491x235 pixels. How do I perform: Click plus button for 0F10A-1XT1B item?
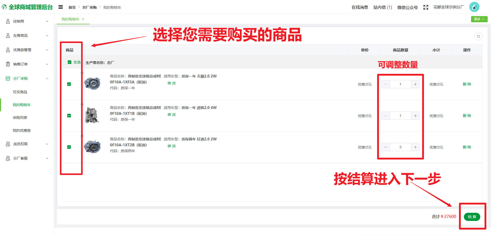coord(415,116)
